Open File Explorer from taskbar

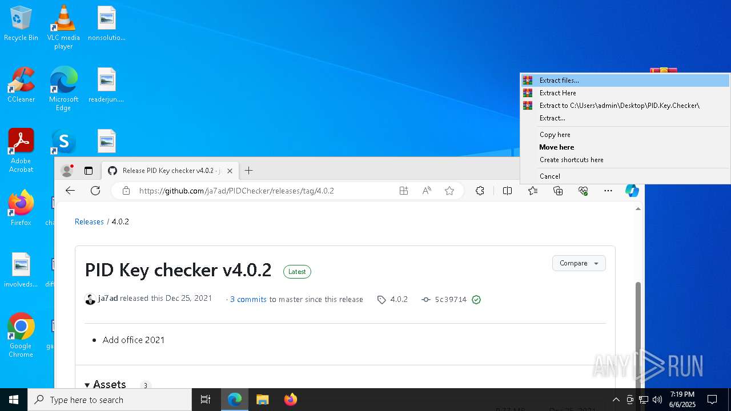(262, 400)
